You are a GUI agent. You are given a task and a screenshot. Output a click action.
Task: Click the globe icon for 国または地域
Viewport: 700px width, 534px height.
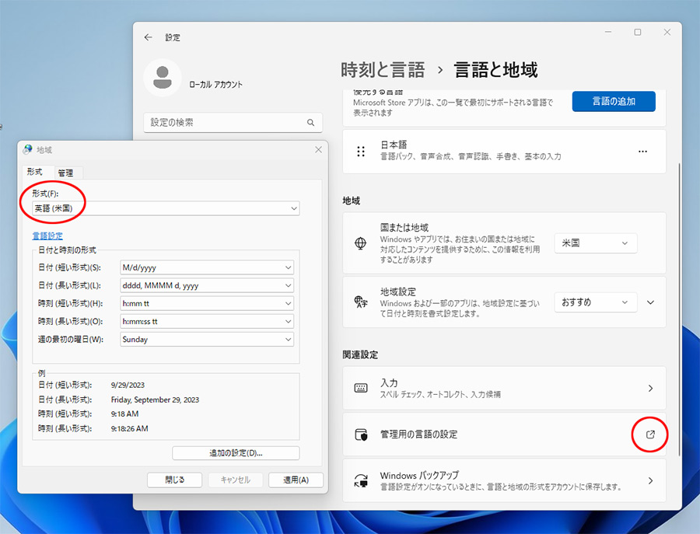pyautogui.click(x=360, y=243)
